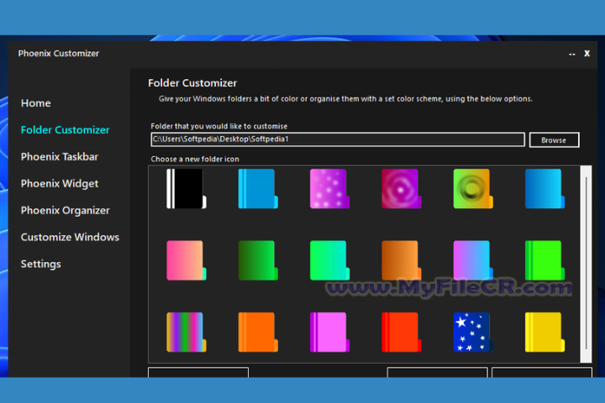Open Settings in the sidebar

coord(41,264)
